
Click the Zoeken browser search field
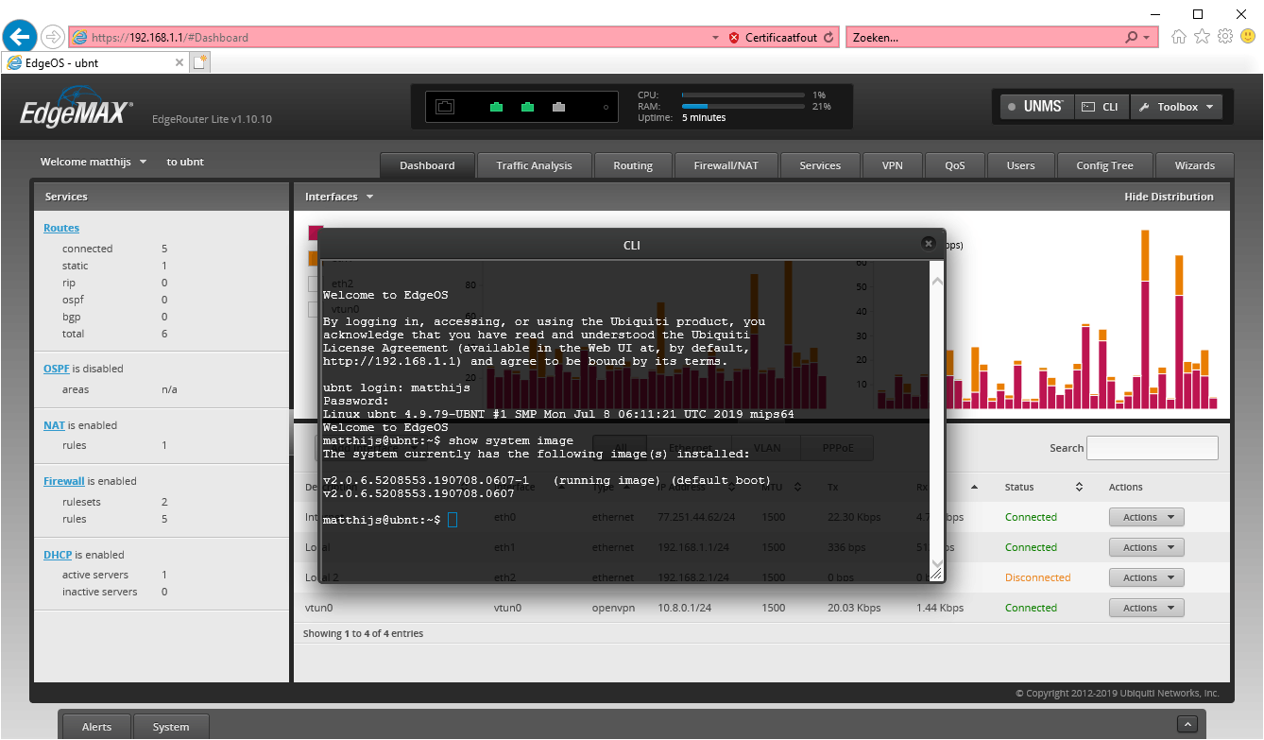tap(984, 38)
